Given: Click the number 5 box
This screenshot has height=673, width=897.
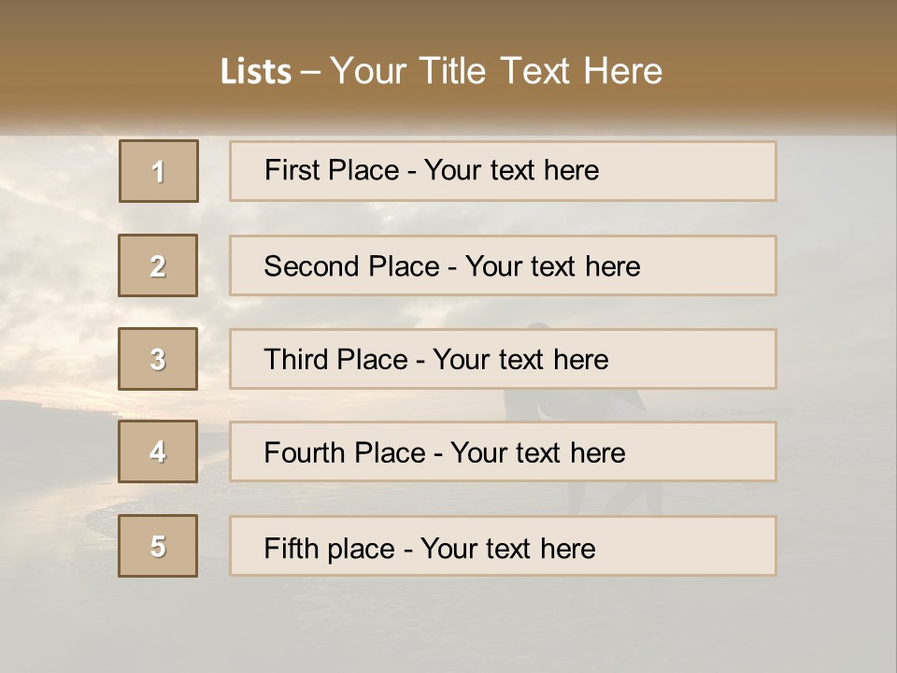Looking at the screenshot, I should point(158,546).
